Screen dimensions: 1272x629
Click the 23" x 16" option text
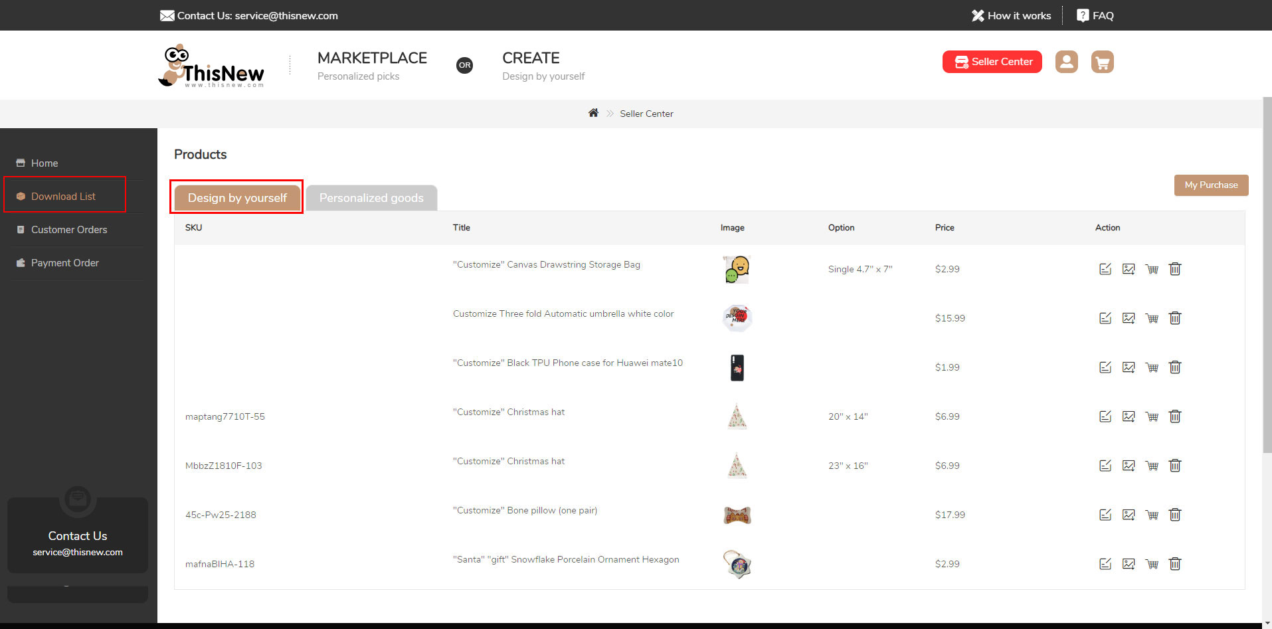point(848,466)
